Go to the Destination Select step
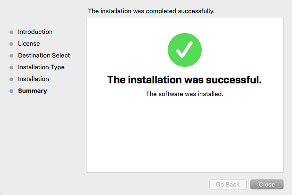The image size is (292, 195). [44, 56]
